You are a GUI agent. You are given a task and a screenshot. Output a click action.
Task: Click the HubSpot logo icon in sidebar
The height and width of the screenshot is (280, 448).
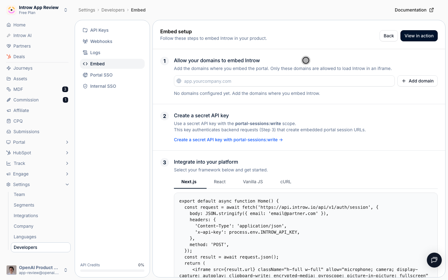pyautogui.click(x=8, y=153)
